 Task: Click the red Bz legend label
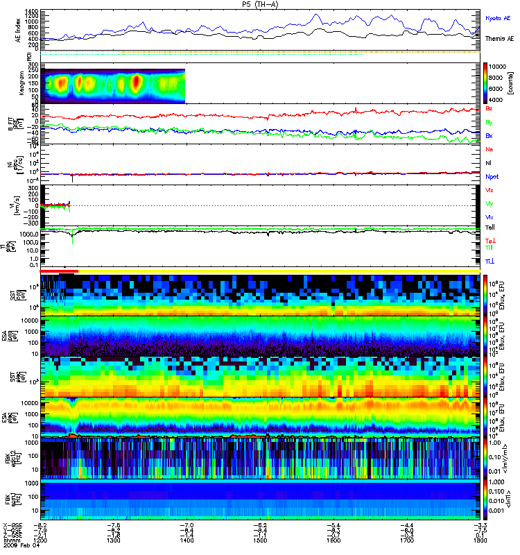coord(489,109)
